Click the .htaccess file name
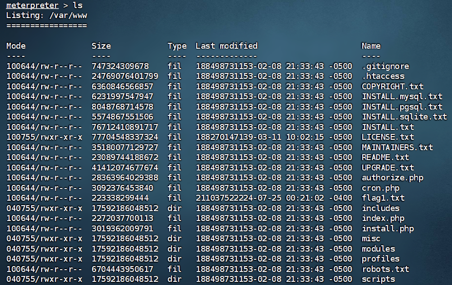This screenshot has height=285, width=452. coord(383,76)
